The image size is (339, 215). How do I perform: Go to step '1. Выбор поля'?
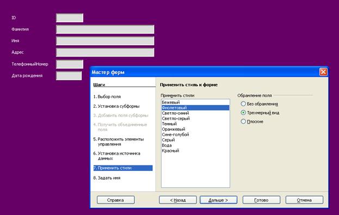107,97
